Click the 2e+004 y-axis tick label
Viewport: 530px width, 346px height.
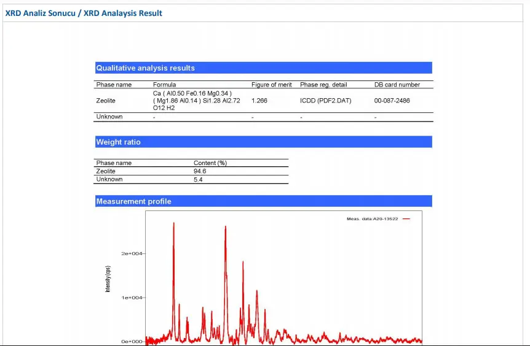pyautogui.click(x=132, y=253)
